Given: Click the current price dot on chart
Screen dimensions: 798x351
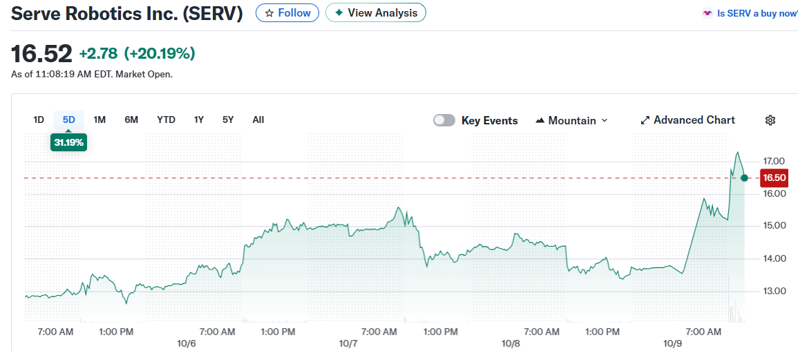Looking at the screenshot, I should pyautogui.click(x=744, y=178).
